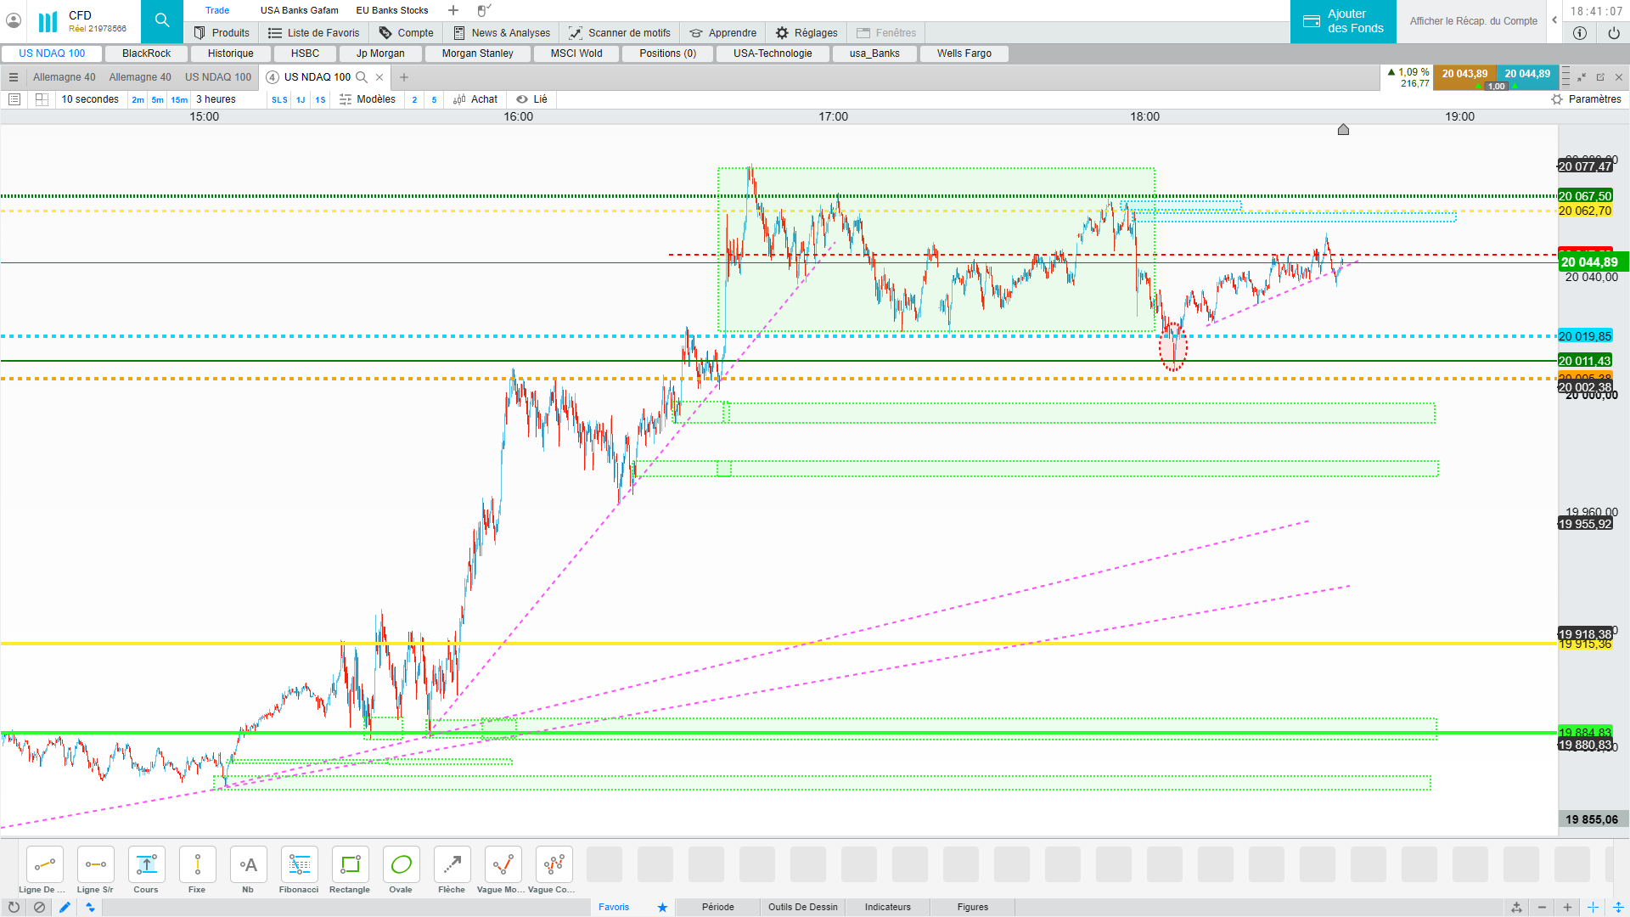Screen dimensions: 1630x917
Task: Open the Scanner de motifs tool
Action: coord(620,33)
